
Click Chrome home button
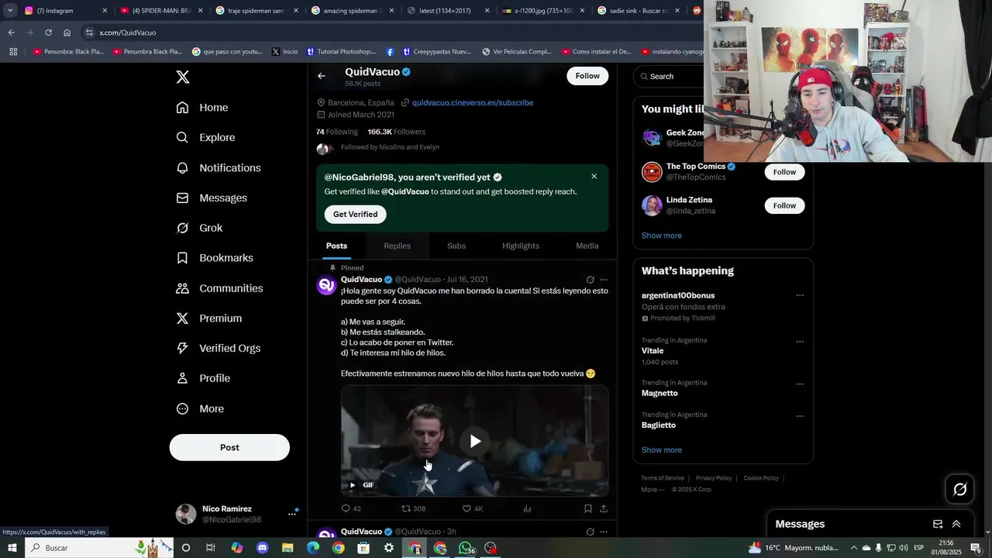point(67,33)
